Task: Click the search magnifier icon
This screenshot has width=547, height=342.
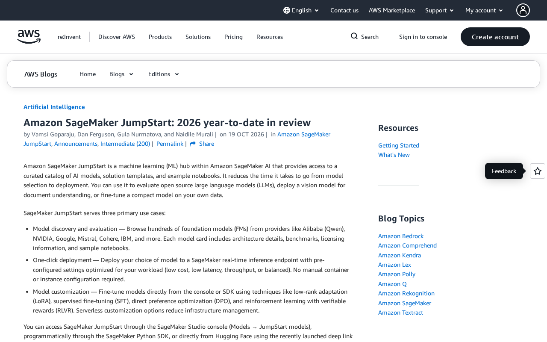Action: [x=354, y=36]
